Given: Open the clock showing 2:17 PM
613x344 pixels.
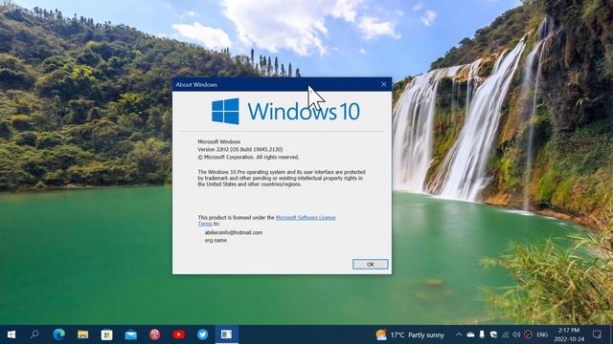Looking at the screenshot, I should coord(569,334).
